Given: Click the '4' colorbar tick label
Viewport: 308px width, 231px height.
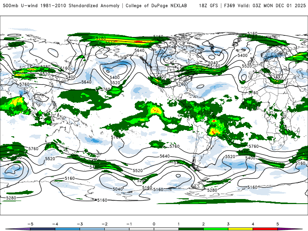Looking at the screenshot, I should 253,224.
